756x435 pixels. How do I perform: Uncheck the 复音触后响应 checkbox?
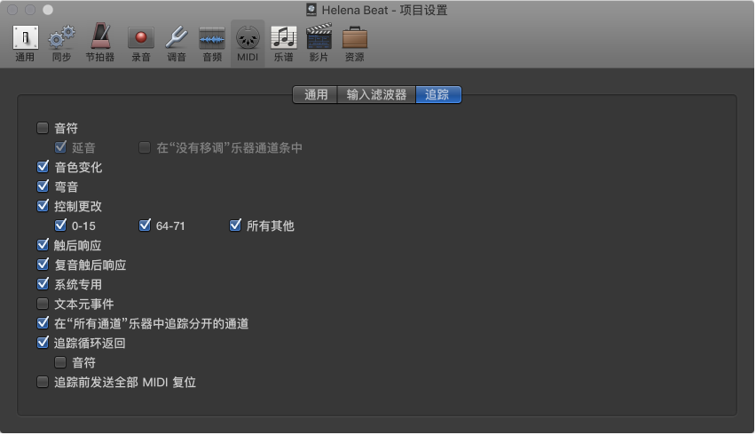(43, 265)
